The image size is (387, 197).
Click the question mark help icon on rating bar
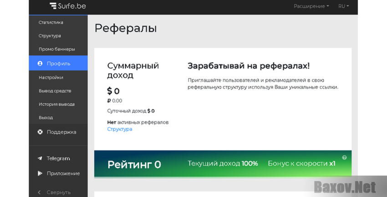click(344, 158)
